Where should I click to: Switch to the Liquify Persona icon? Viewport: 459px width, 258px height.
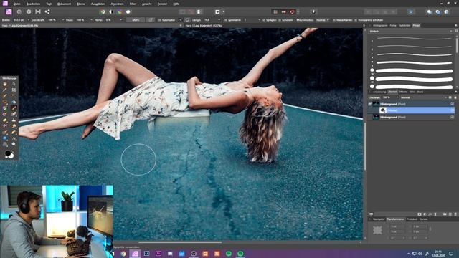[x=19, y=11]
